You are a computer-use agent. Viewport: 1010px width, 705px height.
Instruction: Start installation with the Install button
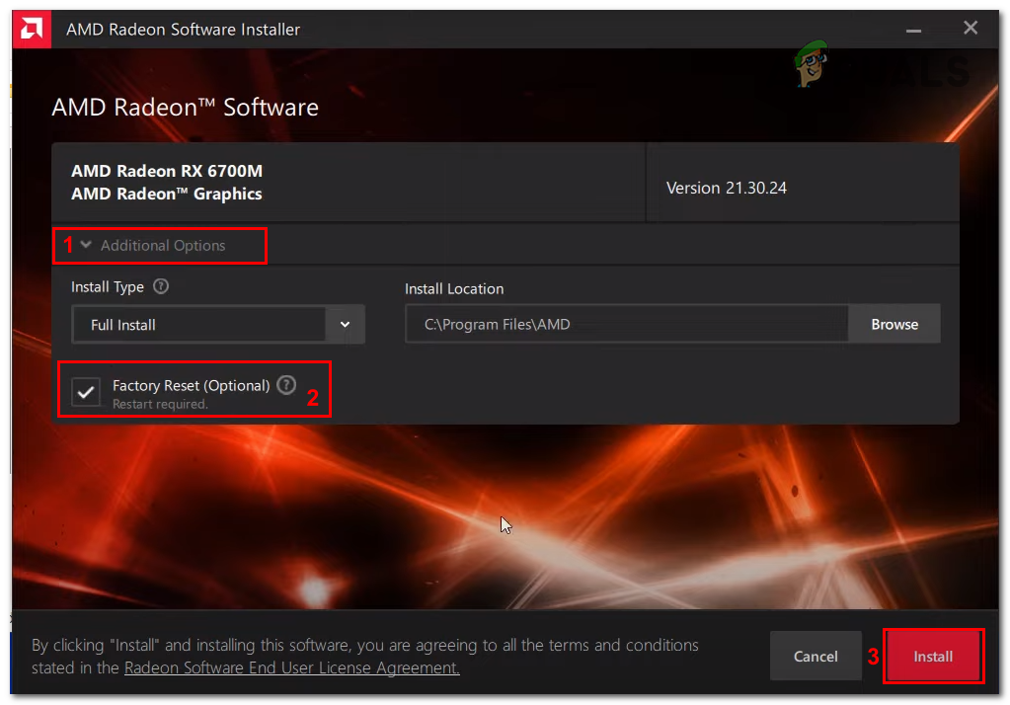(932, 656)
